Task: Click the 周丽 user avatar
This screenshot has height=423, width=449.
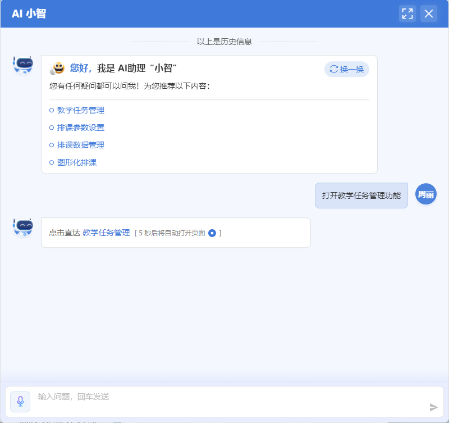Action: (425, 194)
